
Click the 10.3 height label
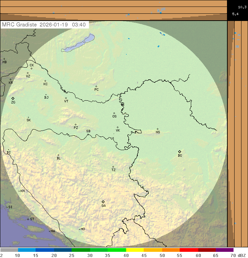[242, 7]
